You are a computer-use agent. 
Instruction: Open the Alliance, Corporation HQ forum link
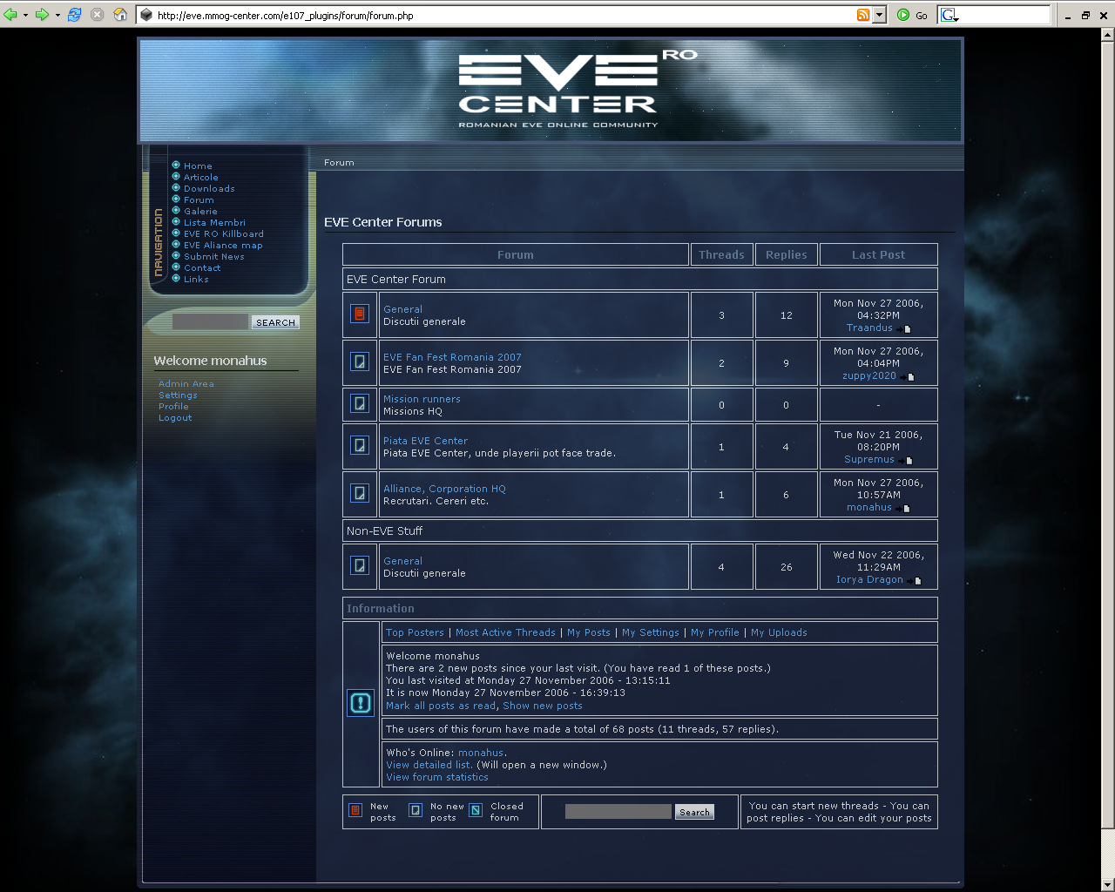(444, 489)
